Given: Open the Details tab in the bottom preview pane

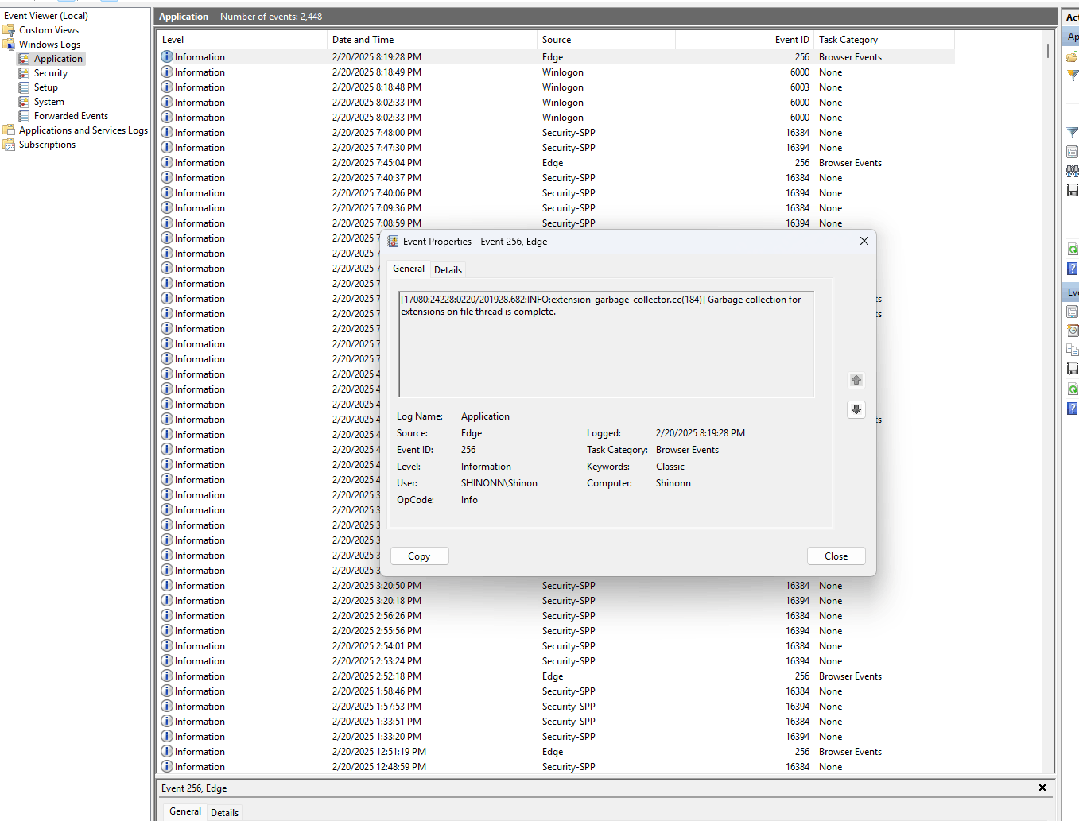Looking at the screenshot, I should pos(224,813).
